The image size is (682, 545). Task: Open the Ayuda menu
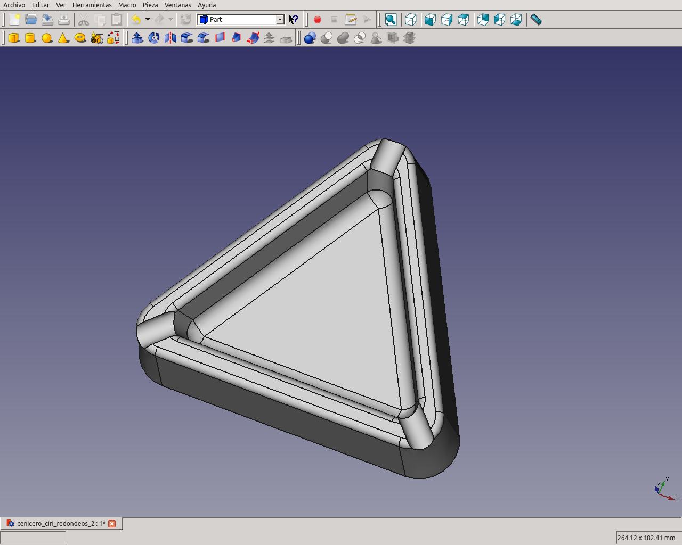[207, 5]
